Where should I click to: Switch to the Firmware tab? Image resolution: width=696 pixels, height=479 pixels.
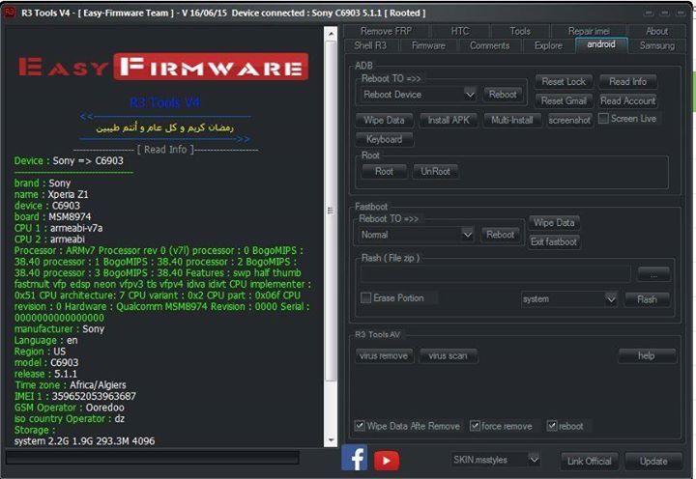click(428, 45)
